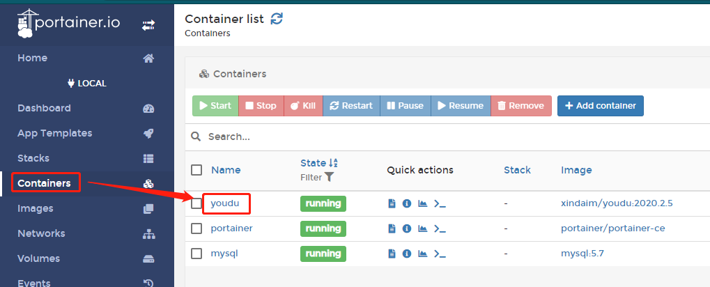This screenshot has height=287, width=710.
Task: Click the Add container button
Action: 601,105
